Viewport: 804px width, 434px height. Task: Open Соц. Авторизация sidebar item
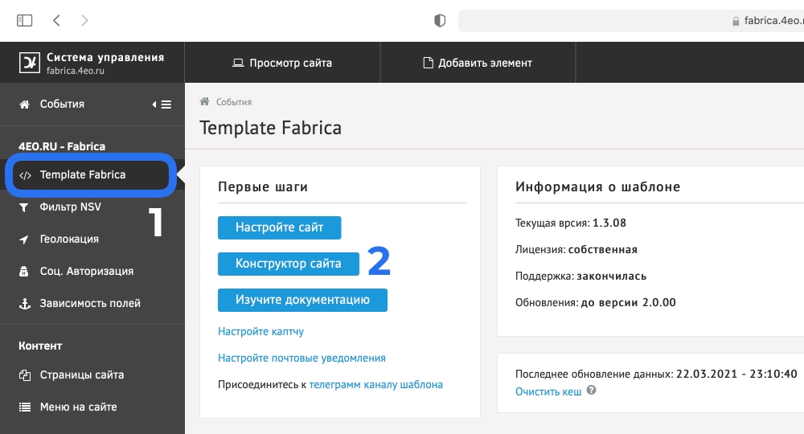tap(86, 271)
